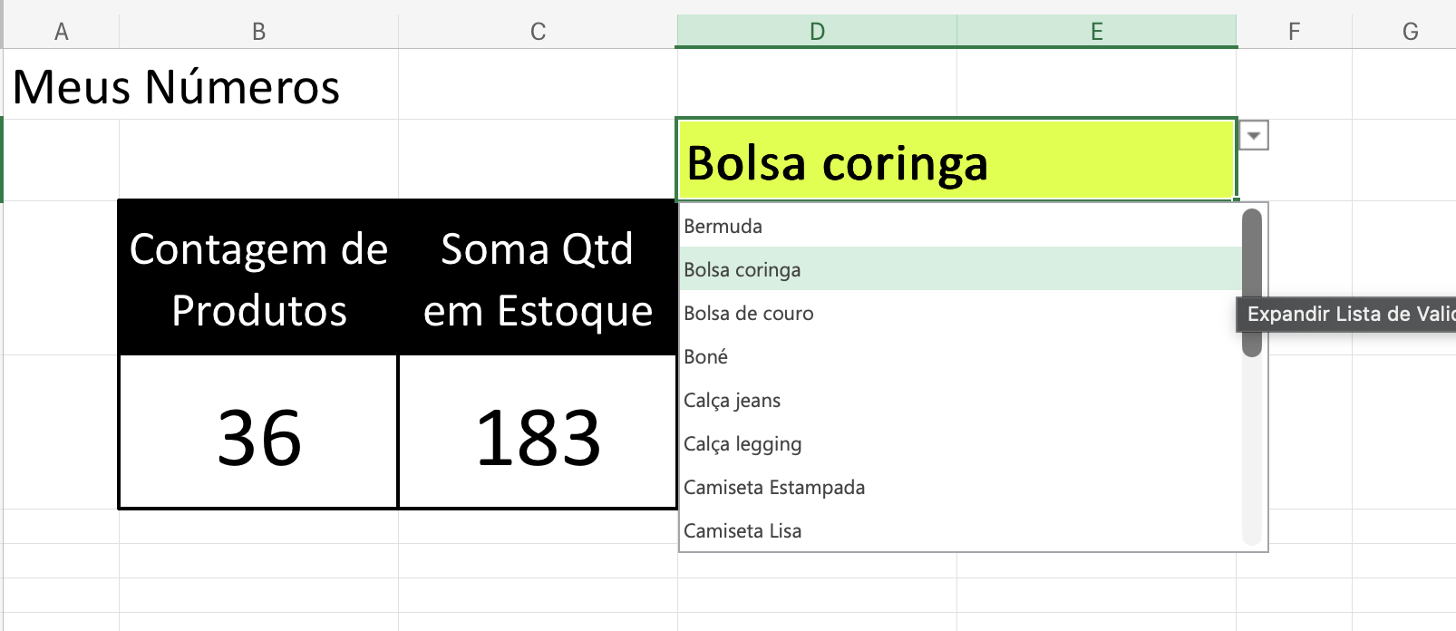Viewport: 1456px width, 631px height.
Task: Select column A header
Action: [62, 30]
